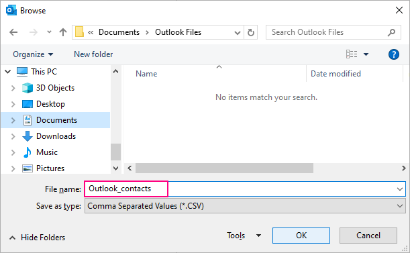
Task: Open the Organize menu
Action: pos(33,54)
